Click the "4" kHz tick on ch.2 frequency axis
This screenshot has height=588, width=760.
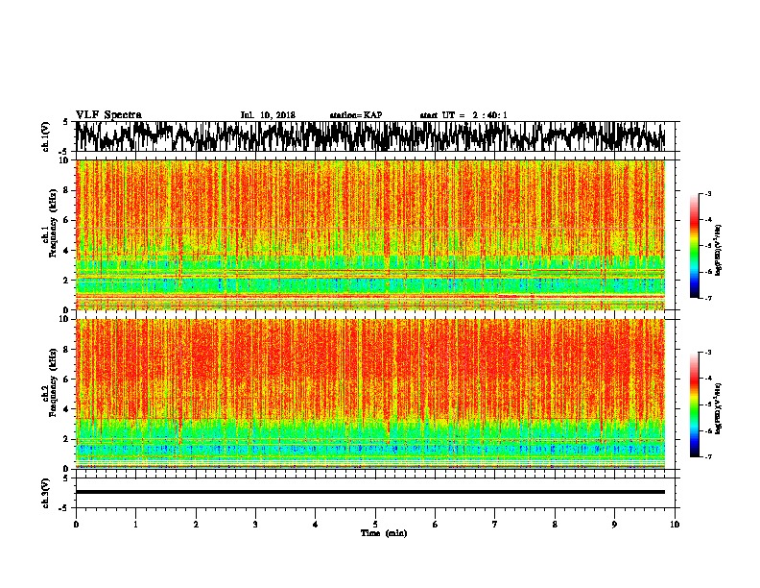click(x=67, y=409)
